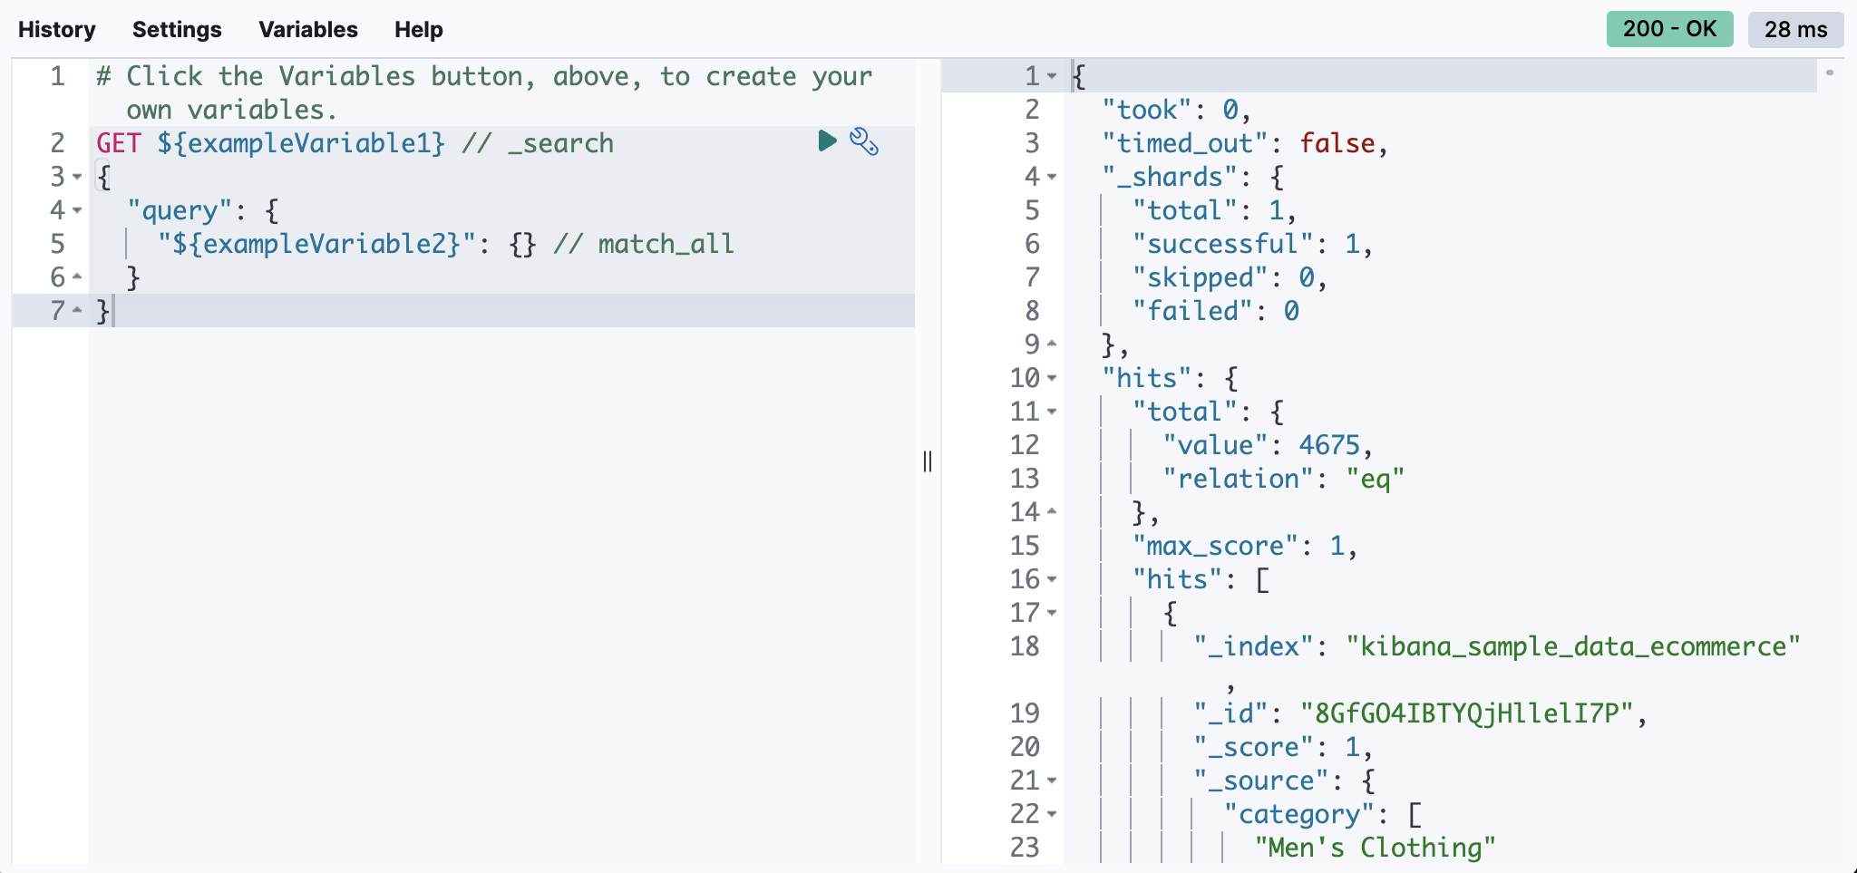This screenshot has height=873, width=1857.
Task: Collapse the "_source" object on line 21
Action: 1051,781
